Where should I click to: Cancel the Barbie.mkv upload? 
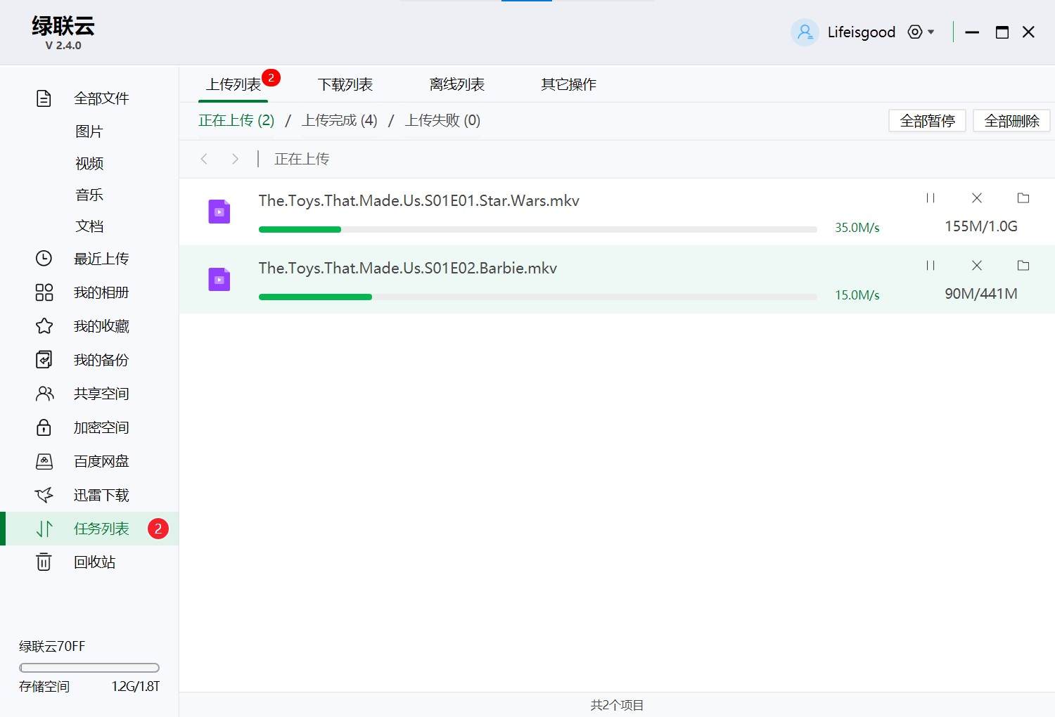tap(977, 266)
